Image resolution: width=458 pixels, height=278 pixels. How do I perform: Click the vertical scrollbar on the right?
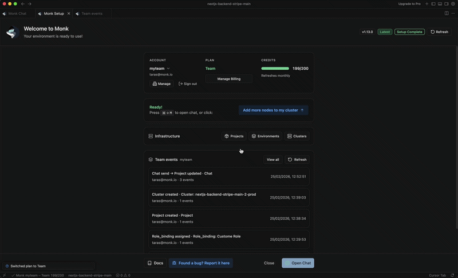tap(457, 137)
